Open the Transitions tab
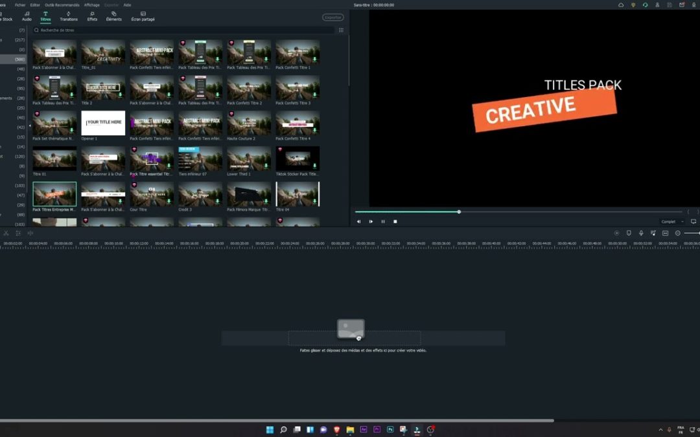Viewport: 700px width, 437px height. pyautogui.click(x=68, y=16)
